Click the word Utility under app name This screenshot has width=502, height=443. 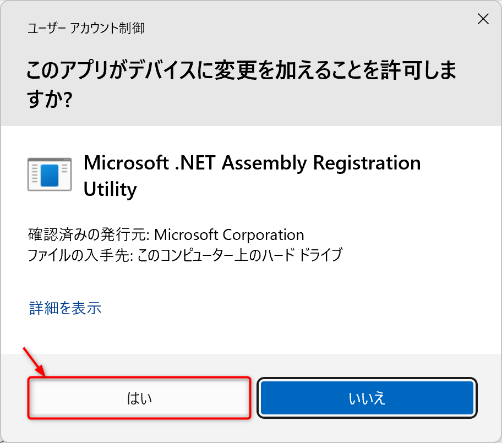pos(110,189)
